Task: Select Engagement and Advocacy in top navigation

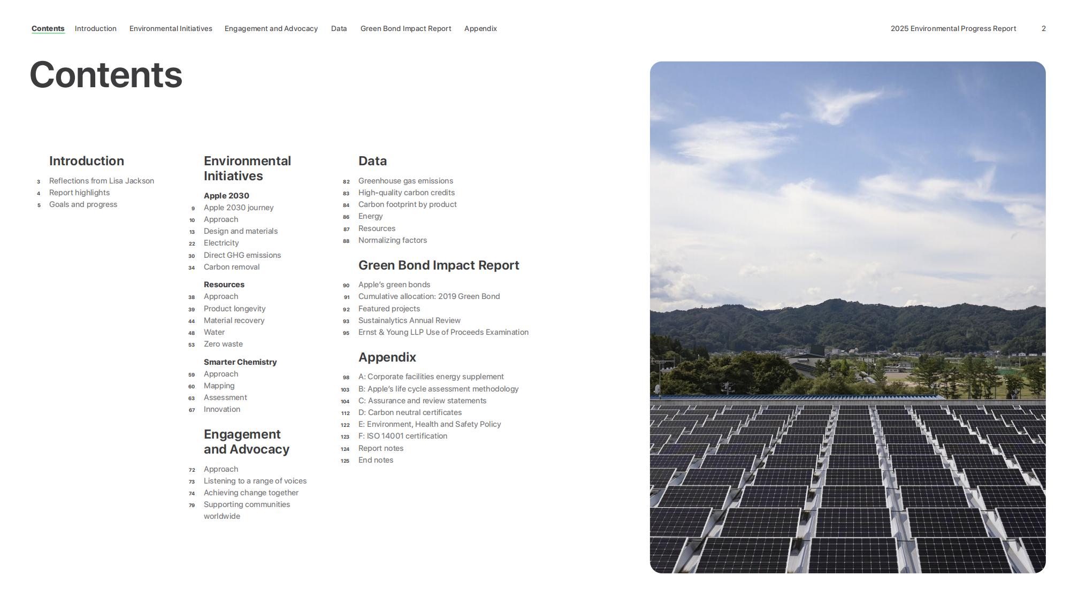Action: 271,28
